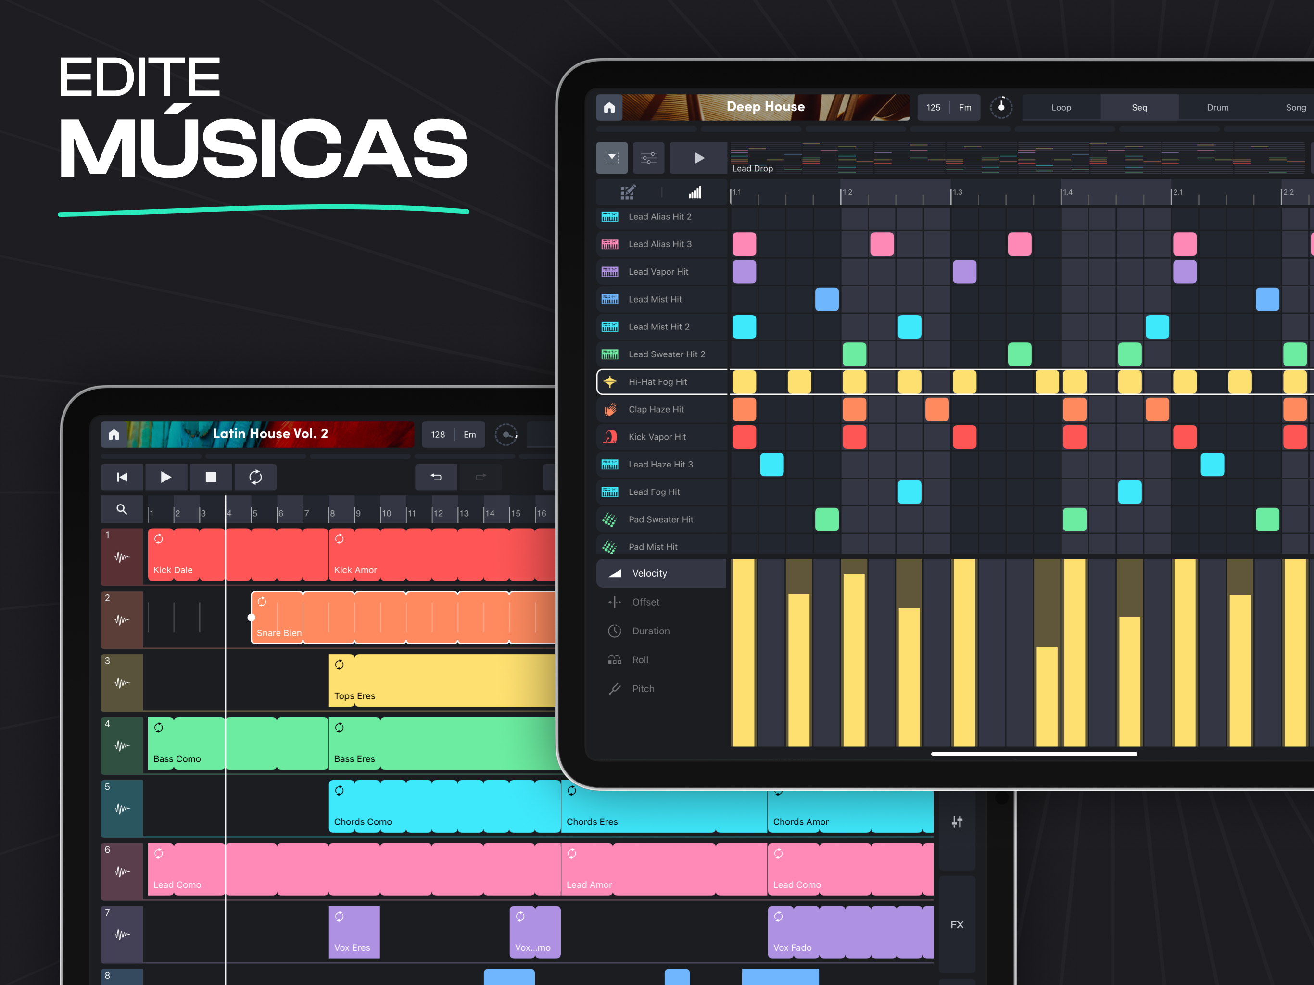The width and height of the screenshot is (1314, 985).
Task: Open the mixer sliders icon beside Chords Amor
Action: 957,822
